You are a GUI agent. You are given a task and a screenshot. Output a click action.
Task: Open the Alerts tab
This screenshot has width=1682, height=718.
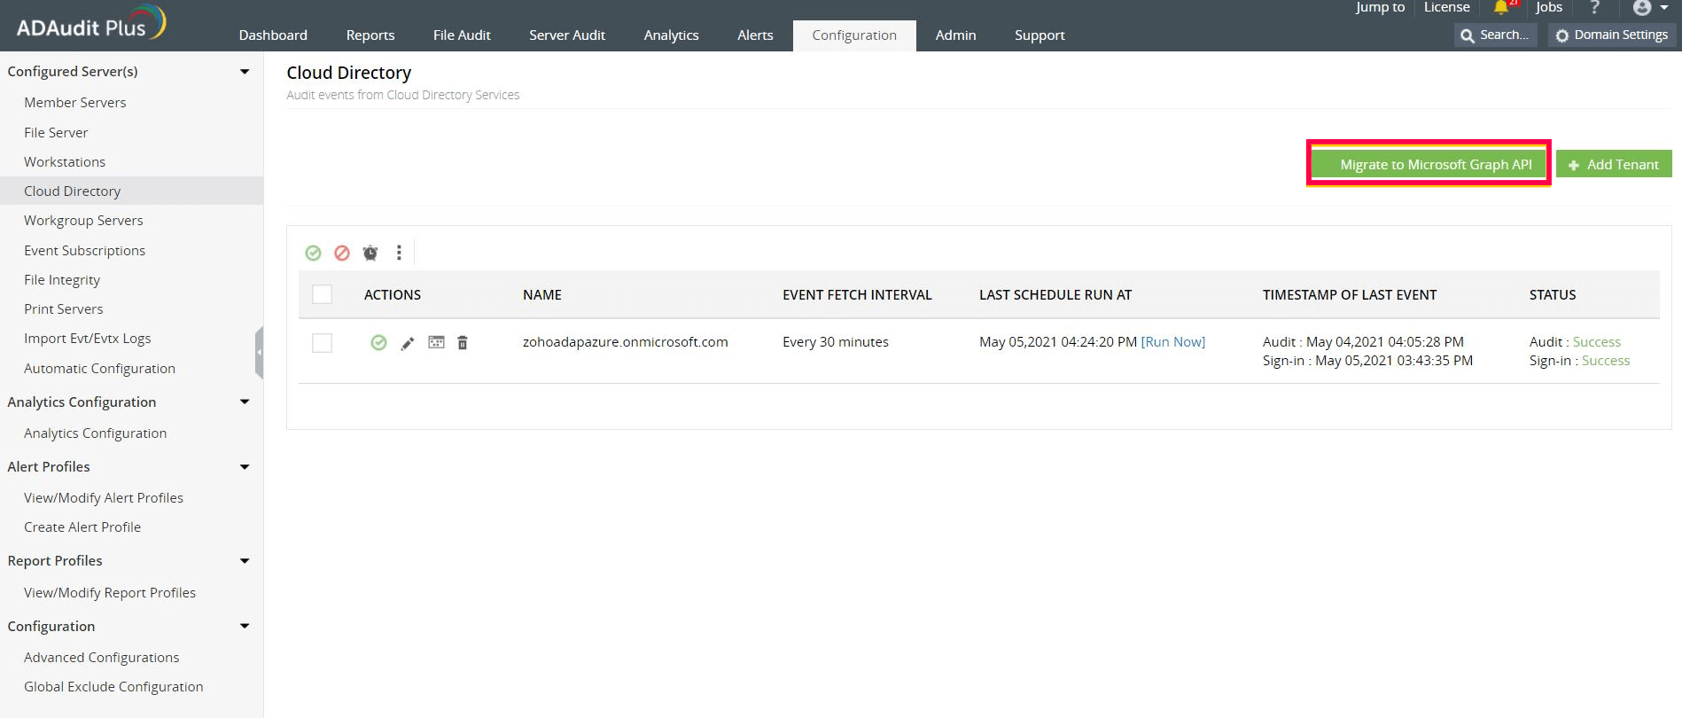point(755,35)
